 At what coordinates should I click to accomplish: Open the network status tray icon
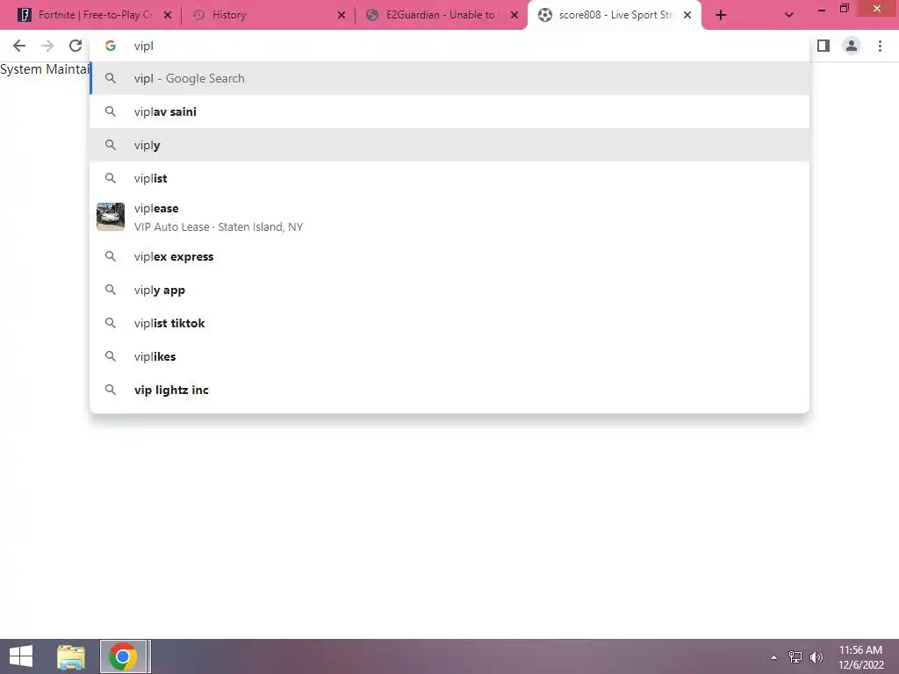(x=795, y=657)
